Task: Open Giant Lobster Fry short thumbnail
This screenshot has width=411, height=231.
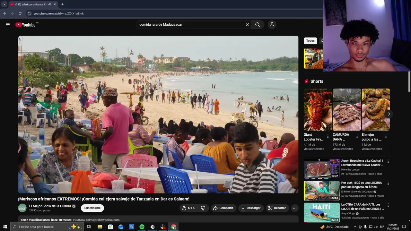Action: pyautogui.click(x=318, y=109)
